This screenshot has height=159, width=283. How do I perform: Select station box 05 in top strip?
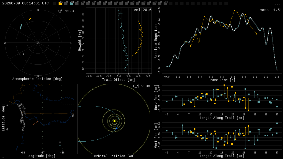tap(82, 3)
